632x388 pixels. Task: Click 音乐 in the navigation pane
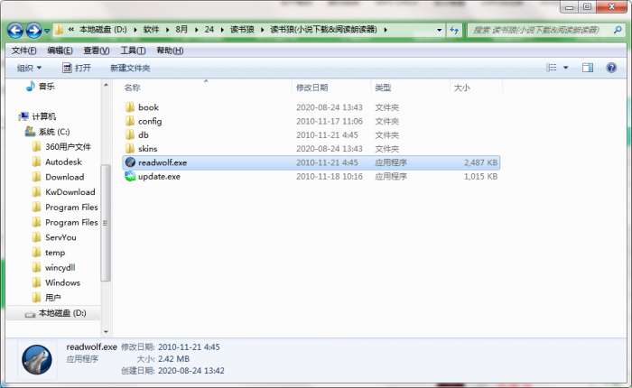pyautogui.click(x=46, y=87)
